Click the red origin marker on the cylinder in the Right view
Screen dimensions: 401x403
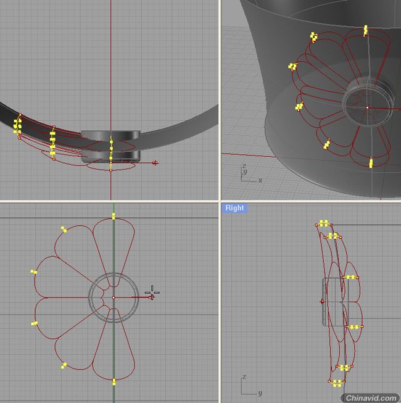pyautogui.click(x=323, y=302)
